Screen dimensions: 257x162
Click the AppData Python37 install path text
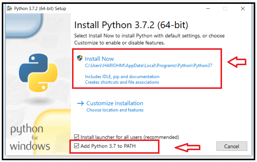click(149, 66)
